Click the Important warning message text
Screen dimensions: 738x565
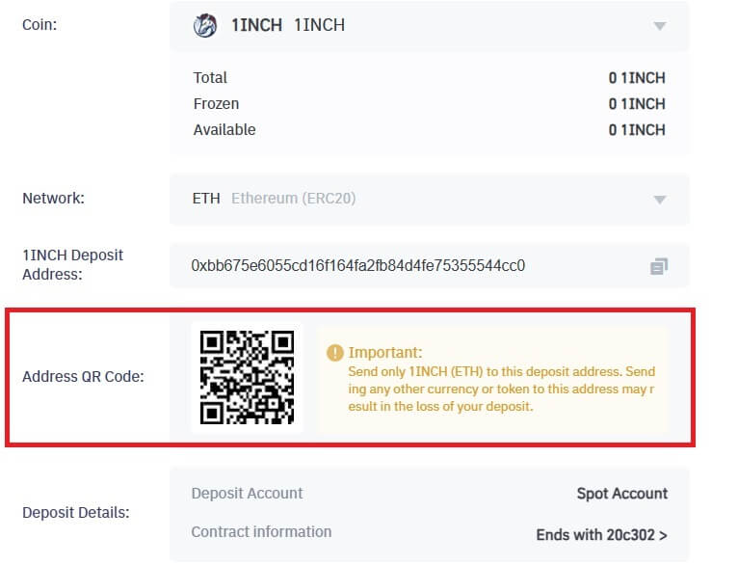tap(501, 389)
